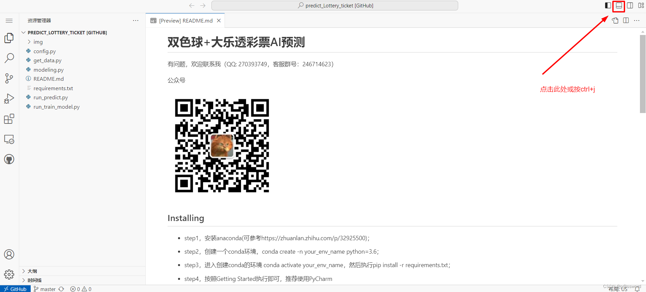
Task: Open notifications bell in status bar
Action: (x=637, y=289)
